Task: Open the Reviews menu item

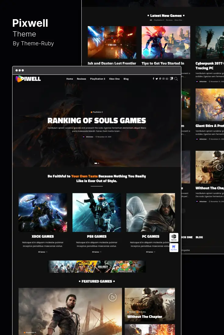Action: 81,79
